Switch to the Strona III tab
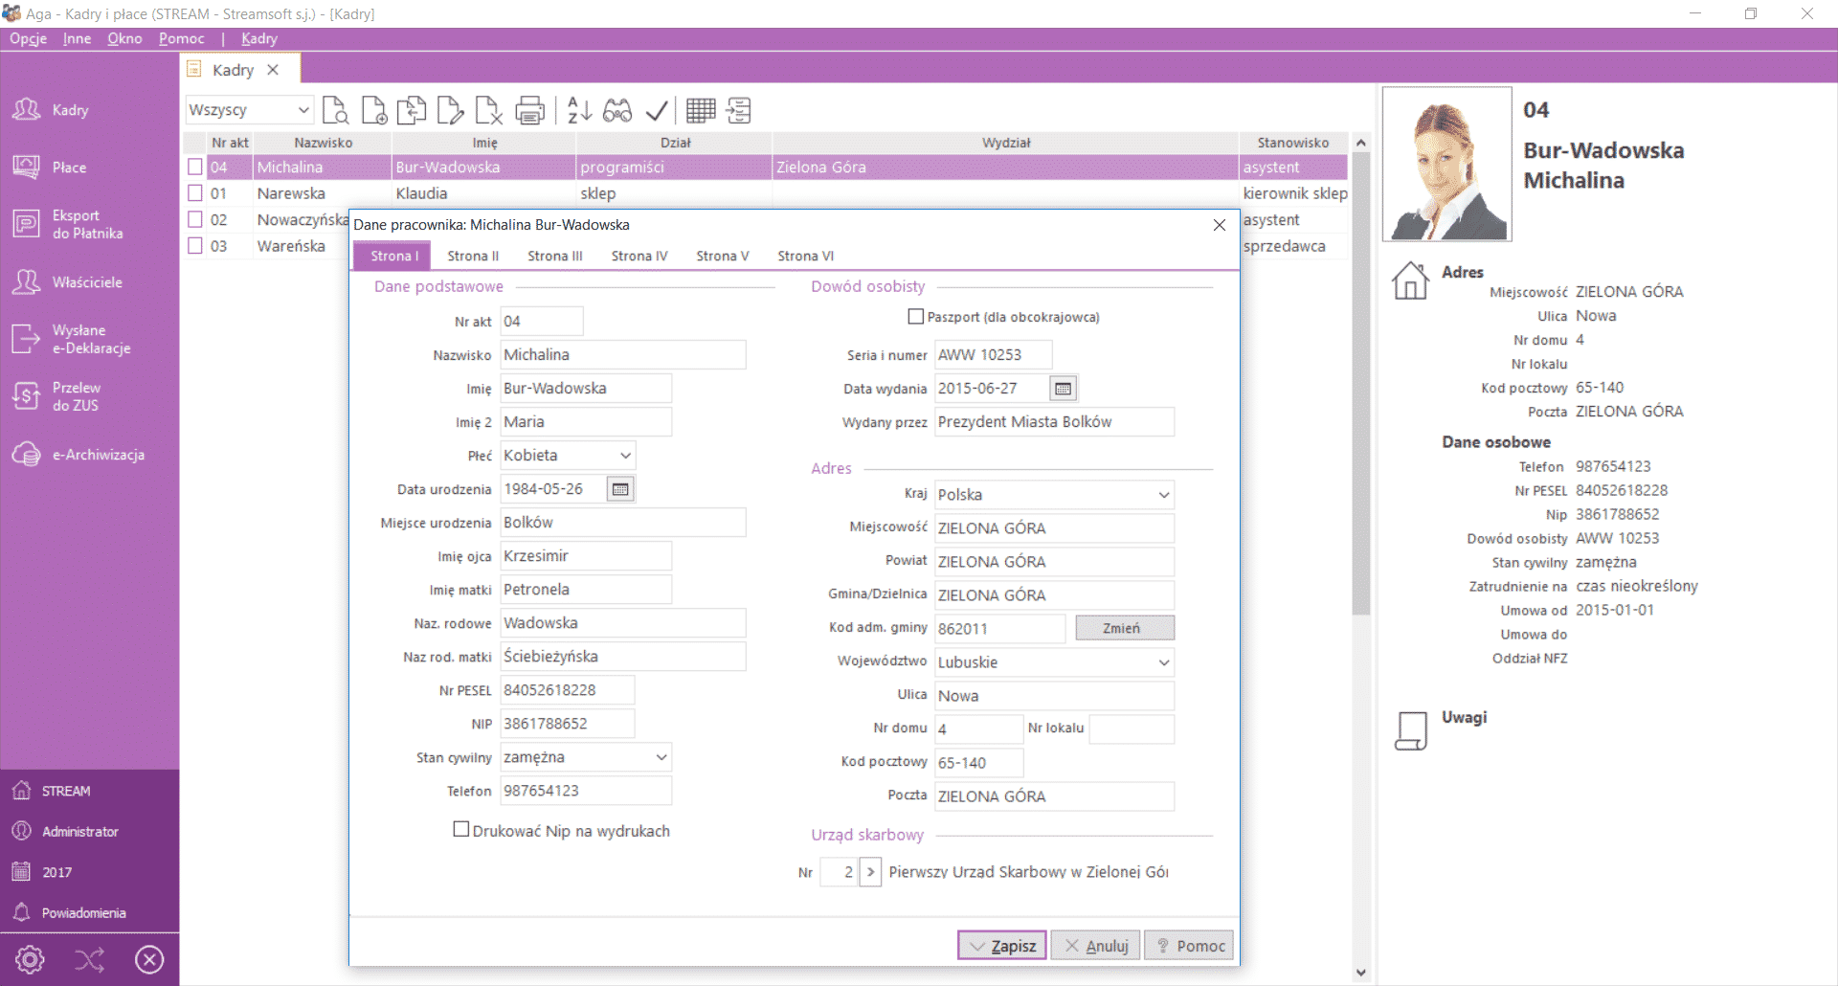This screenshot has width=1838, height=986. pos(554,256)
